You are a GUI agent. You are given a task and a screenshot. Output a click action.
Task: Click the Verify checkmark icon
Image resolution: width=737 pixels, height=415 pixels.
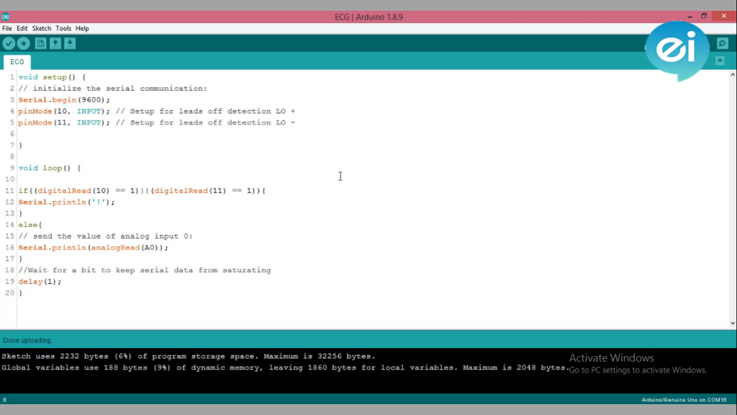coord(9,44)
